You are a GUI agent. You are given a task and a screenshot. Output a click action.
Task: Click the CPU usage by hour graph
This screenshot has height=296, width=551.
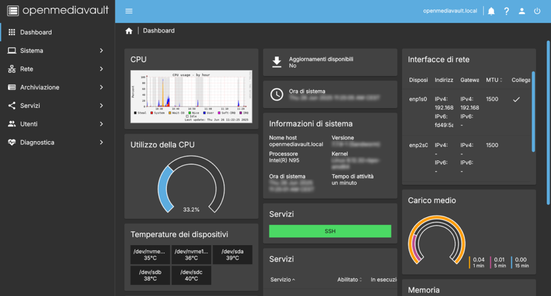pos(191,96)
